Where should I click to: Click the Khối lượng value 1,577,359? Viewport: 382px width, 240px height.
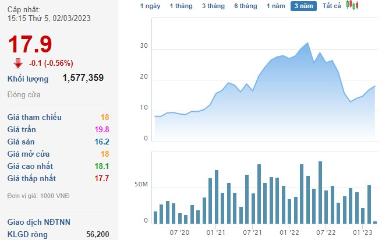click(83, 78)
